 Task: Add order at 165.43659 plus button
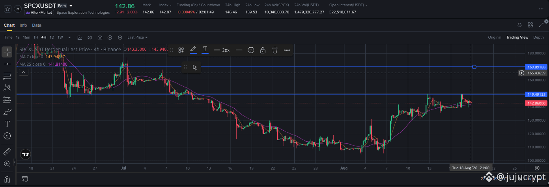[x=521, y=73]
